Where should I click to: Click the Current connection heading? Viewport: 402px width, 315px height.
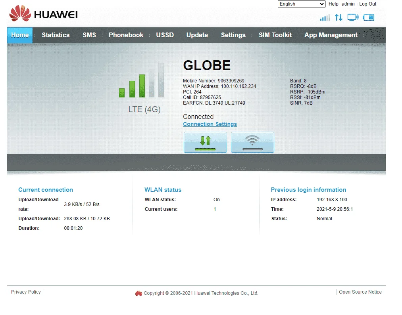[46, 190]
